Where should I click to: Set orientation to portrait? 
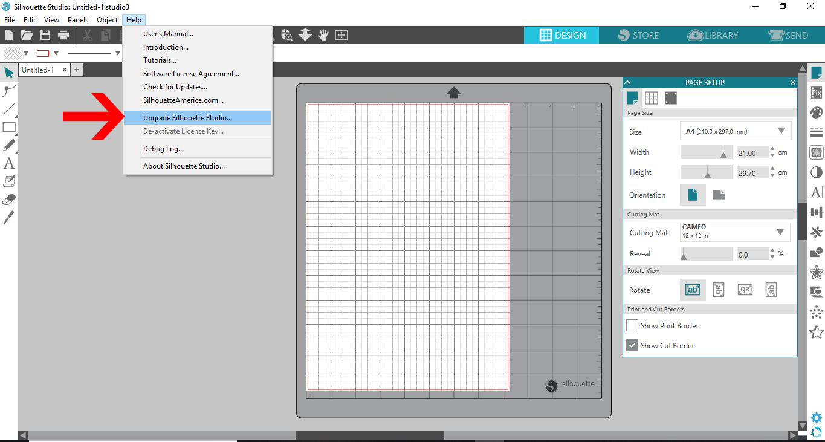pos(693,195)
